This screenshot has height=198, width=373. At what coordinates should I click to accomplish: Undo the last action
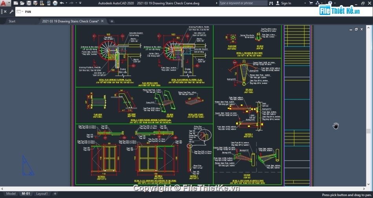pos(62,3)
